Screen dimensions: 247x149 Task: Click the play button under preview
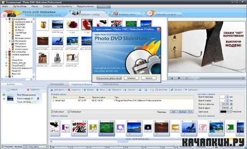[x=179, y=78]
